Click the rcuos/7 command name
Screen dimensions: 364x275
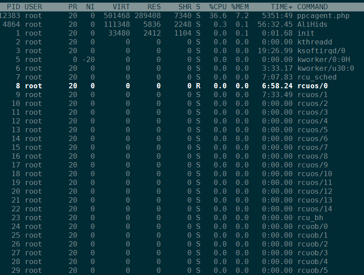click(x=313, y=148)
